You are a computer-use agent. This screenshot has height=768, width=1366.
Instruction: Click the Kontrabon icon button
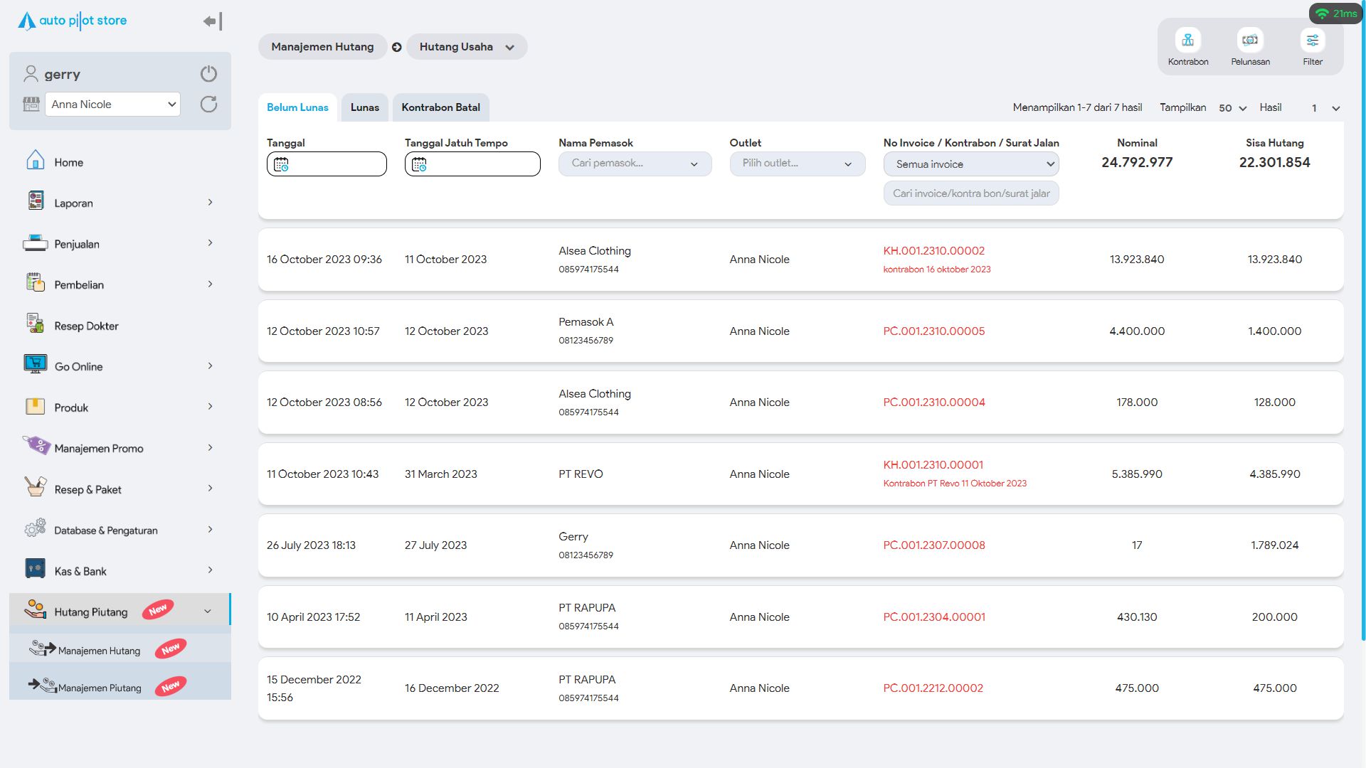tap(1187, 41)
